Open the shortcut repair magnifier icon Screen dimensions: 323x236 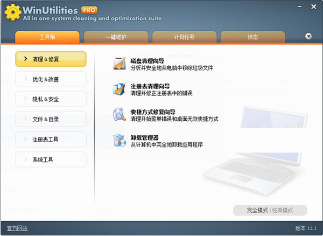click(x=120, y=115)
